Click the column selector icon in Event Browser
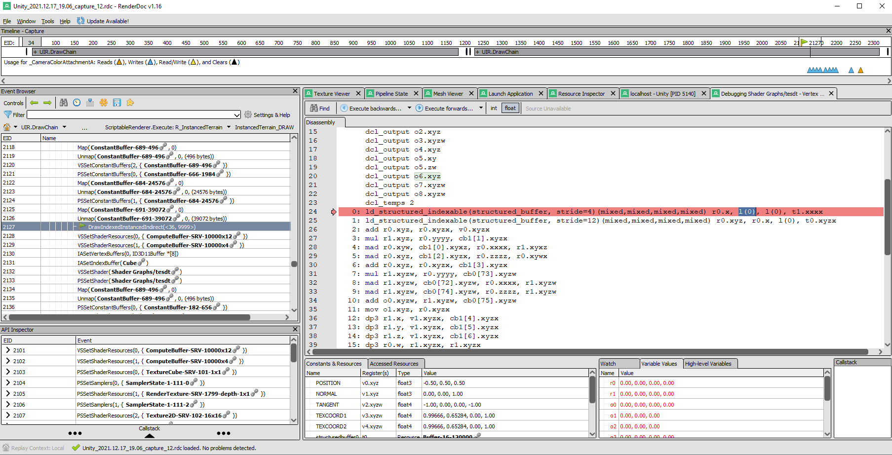Screen dimensions: 892x455 point(90,103)
